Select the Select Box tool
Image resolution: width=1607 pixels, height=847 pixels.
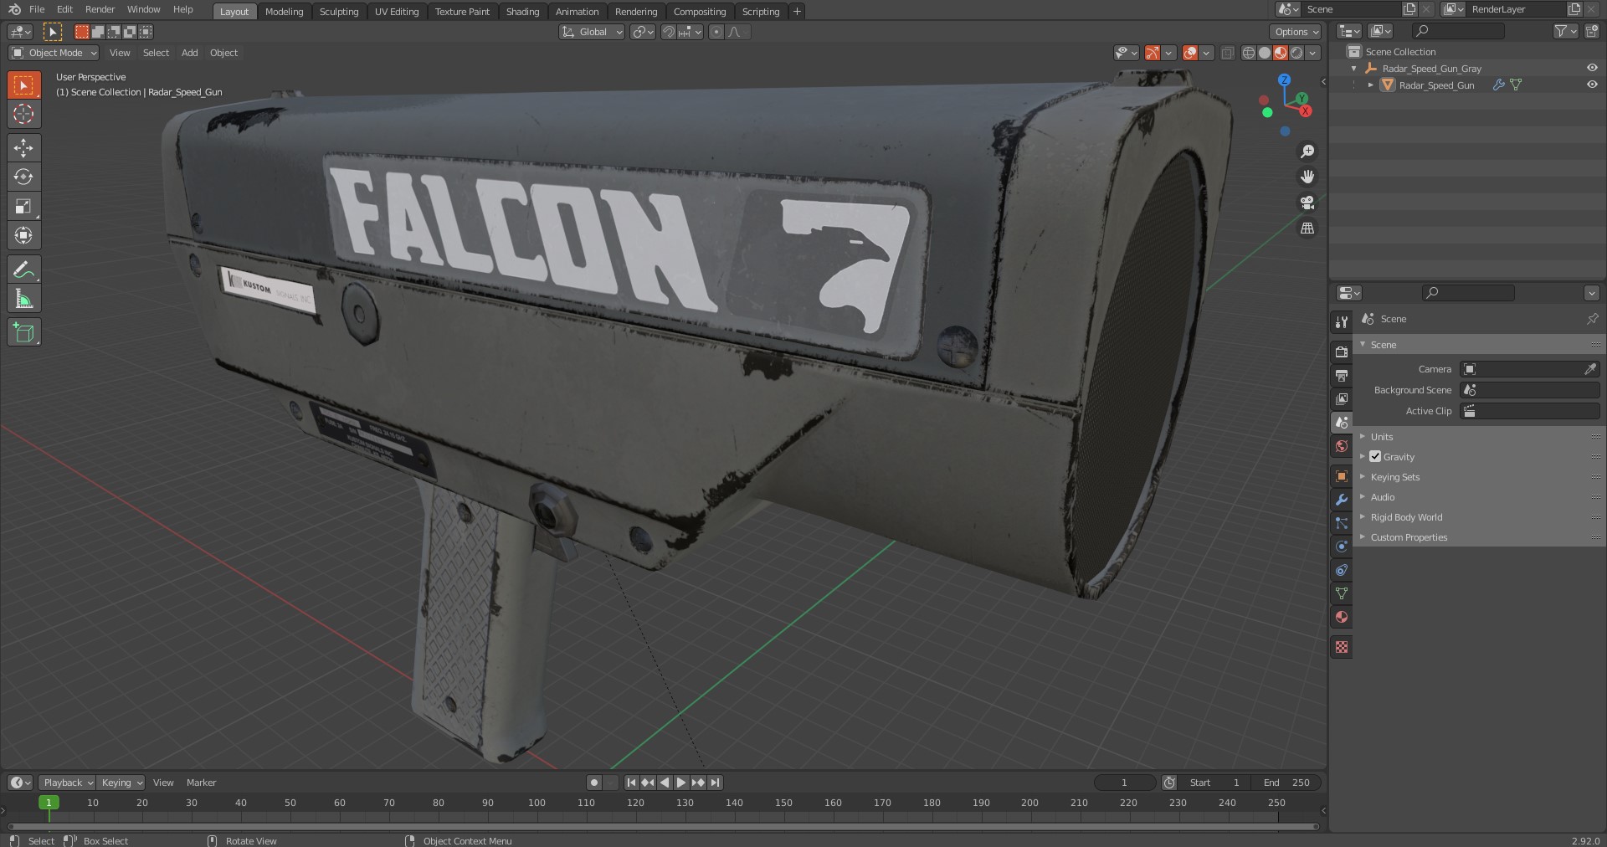[23, 85]
